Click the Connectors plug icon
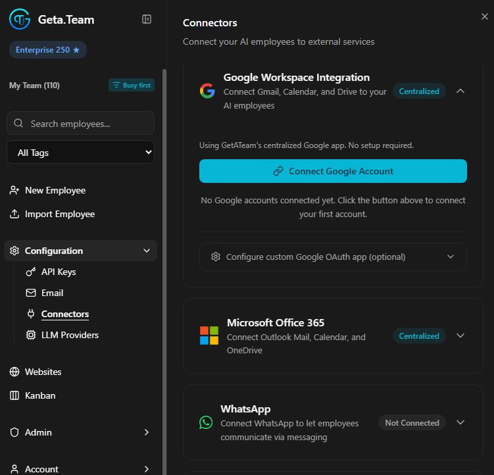The width and height of the screenshot is (494, 475). click(30, 314)
